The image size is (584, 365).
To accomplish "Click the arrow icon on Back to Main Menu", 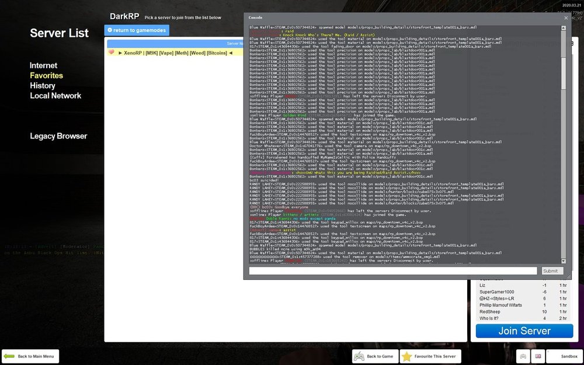I will pos(9,356).
